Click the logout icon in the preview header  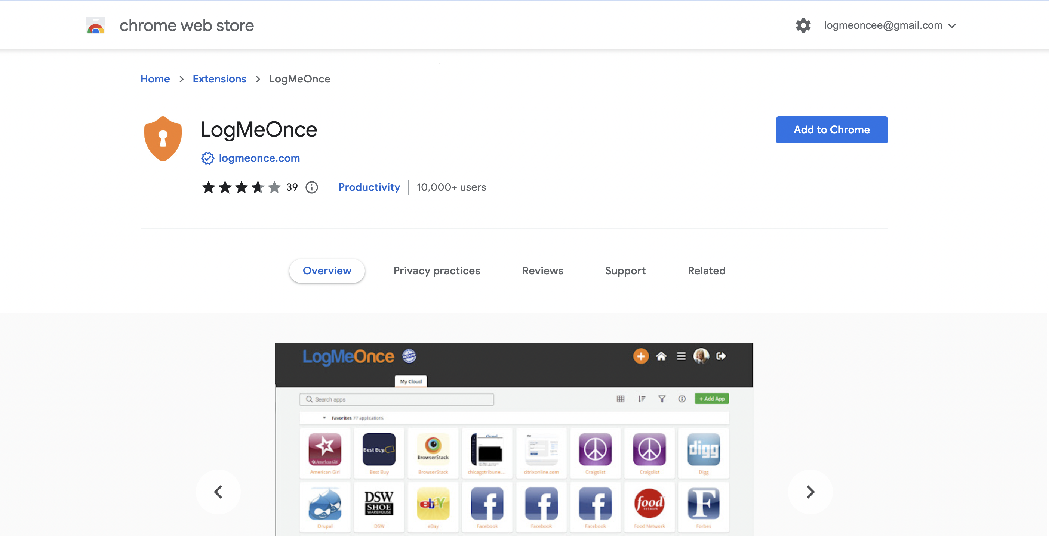click(721, 356)
